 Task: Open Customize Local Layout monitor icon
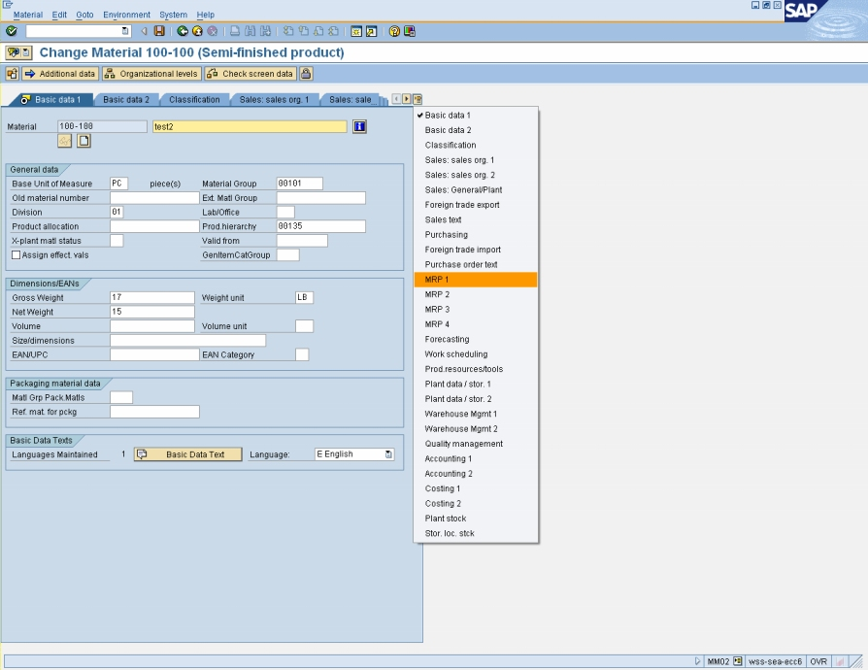click(x=410, y=31)
